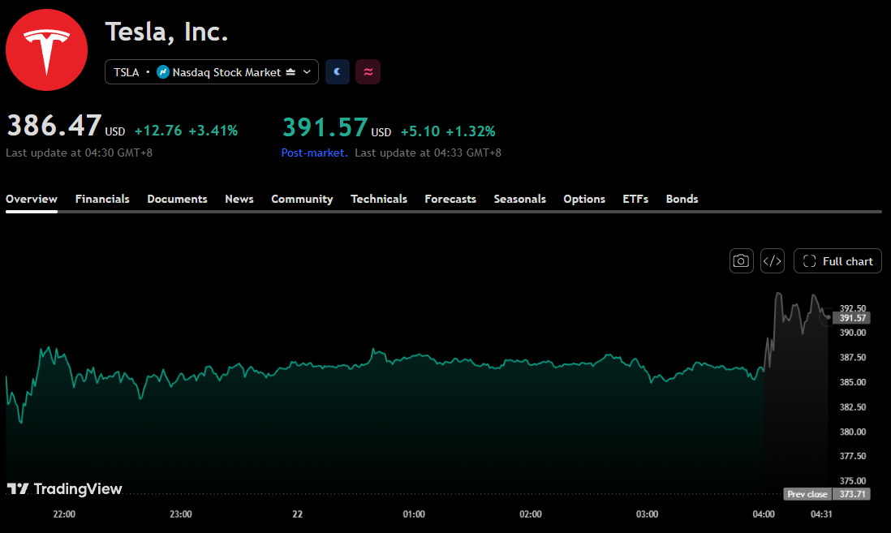This screenshot has width=891, height=533.
Task: Click the large 391.57 post-market price
Action: click(x=325, y=127)
